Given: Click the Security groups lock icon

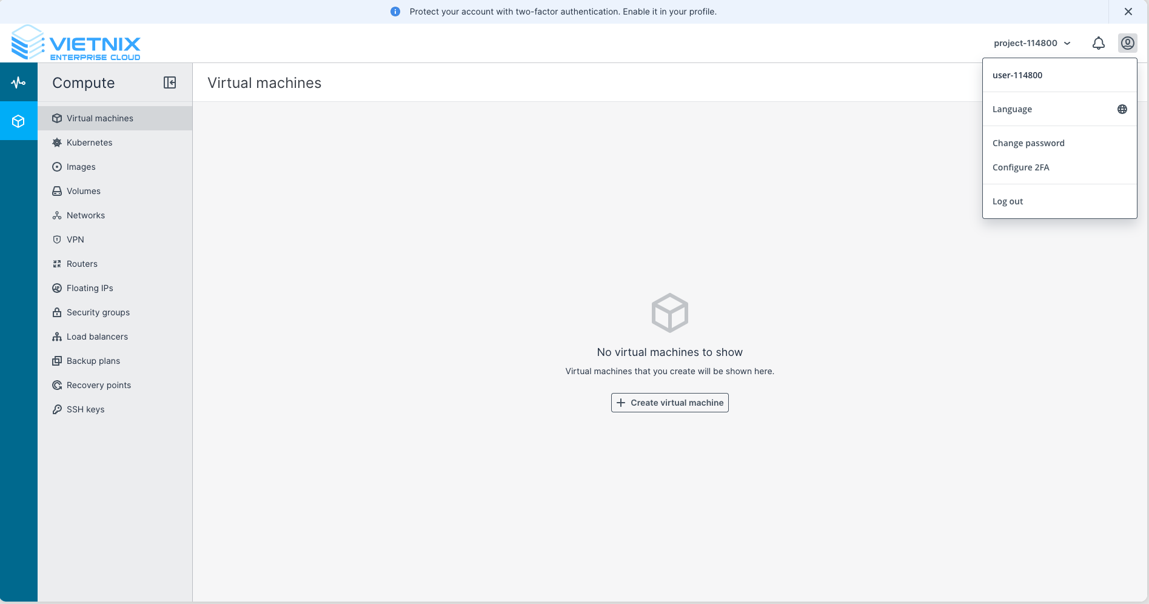Looking at the screenshot, I should 57,312.
